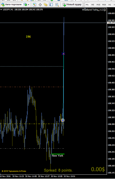Screen dimensions: 115x179
Task: Click the 15 Nov 12:27 time label
Action: 44,176
